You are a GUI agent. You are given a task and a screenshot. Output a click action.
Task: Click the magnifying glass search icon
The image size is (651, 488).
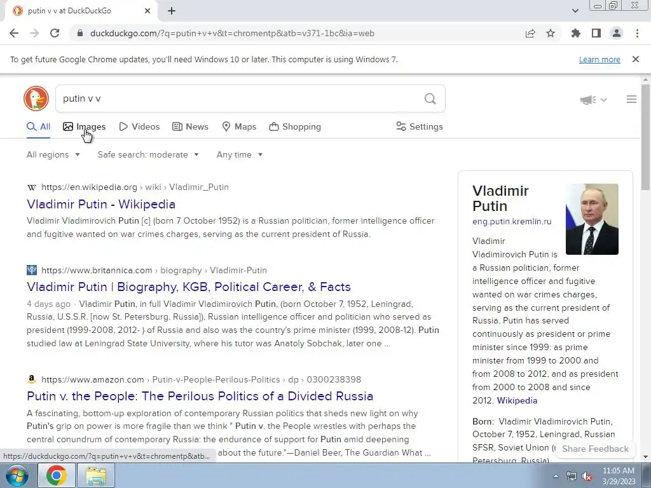430,98
